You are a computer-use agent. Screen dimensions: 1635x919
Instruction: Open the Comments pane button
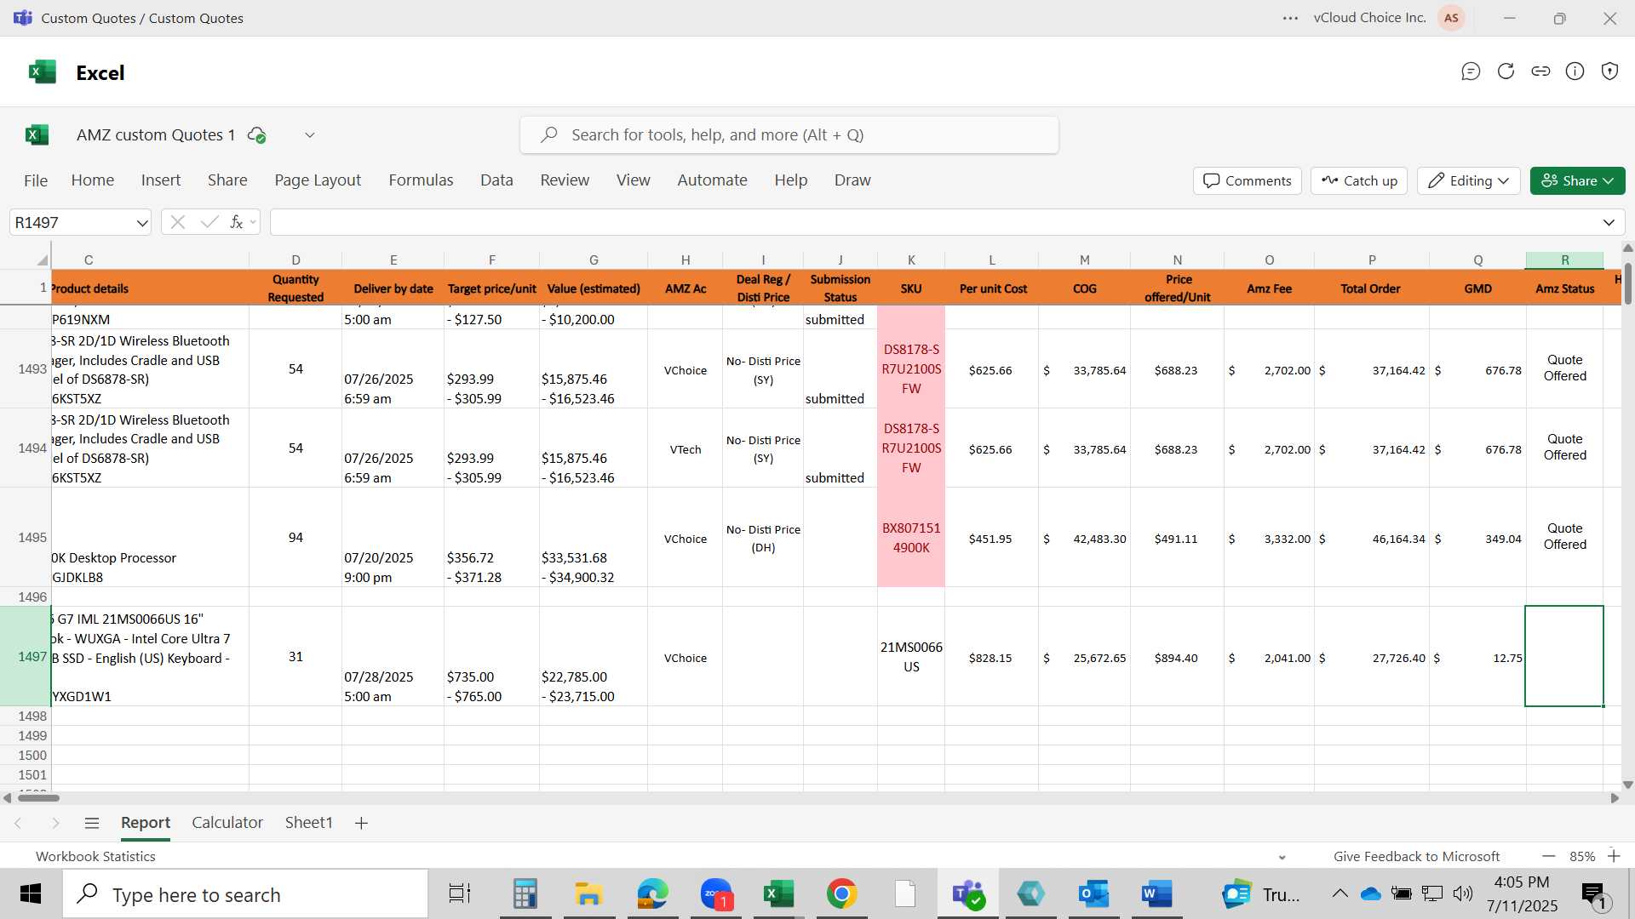pos(1248,180)
